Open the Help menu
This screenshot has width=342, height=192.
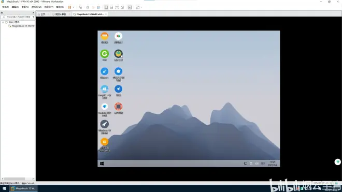pos(60,7)
